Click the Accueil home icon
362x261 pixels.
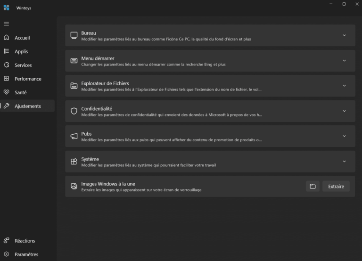click(6, 38)
